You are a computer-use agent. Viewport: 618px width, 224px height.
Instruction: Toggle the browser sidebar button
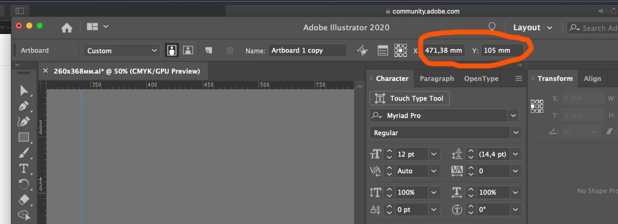[x=19, y=11]
